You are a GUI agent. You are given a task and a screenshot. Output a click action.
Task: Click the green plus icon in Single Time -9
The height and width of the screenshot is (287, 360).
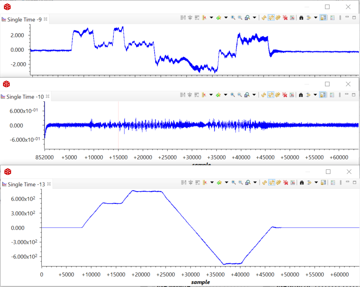point(219,18)
